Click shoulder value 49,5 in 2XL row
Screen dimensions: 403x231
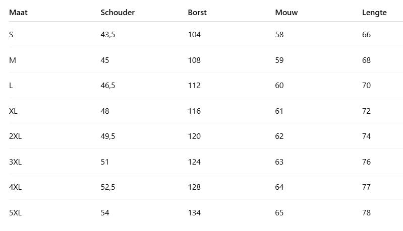[108, 136]
